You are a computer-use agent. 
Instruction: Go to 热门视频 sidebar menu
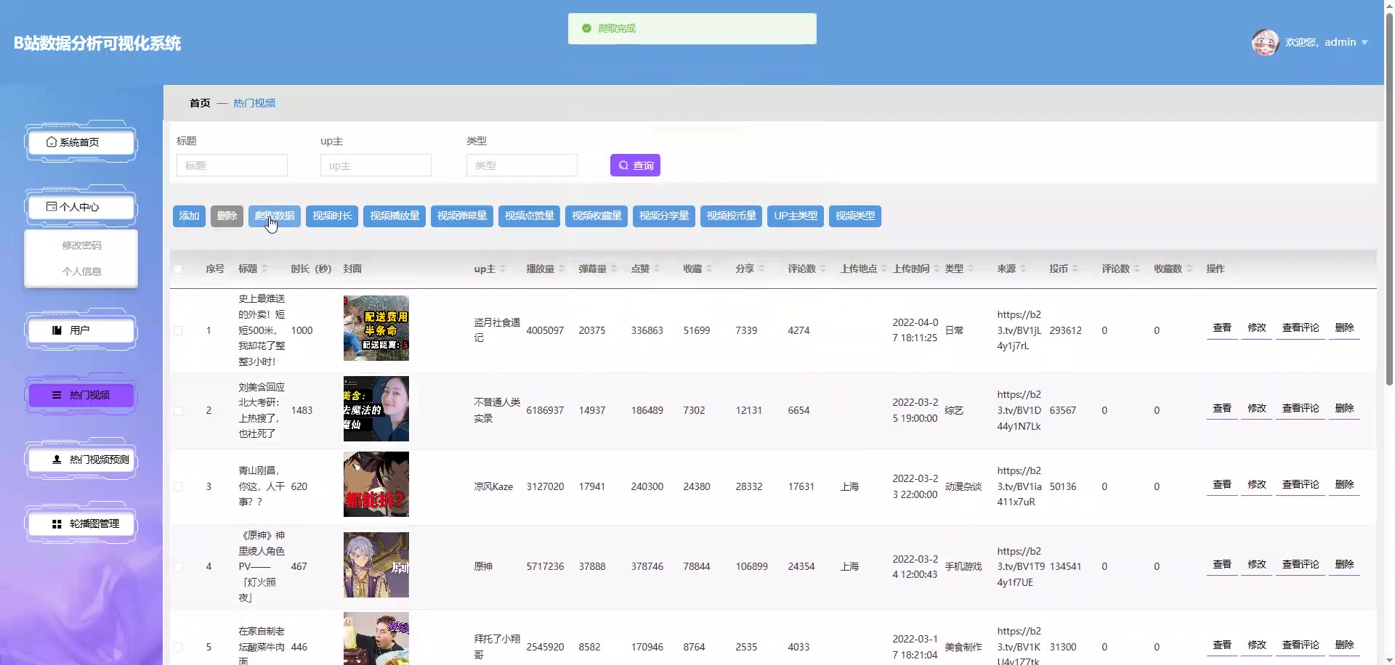81,395
